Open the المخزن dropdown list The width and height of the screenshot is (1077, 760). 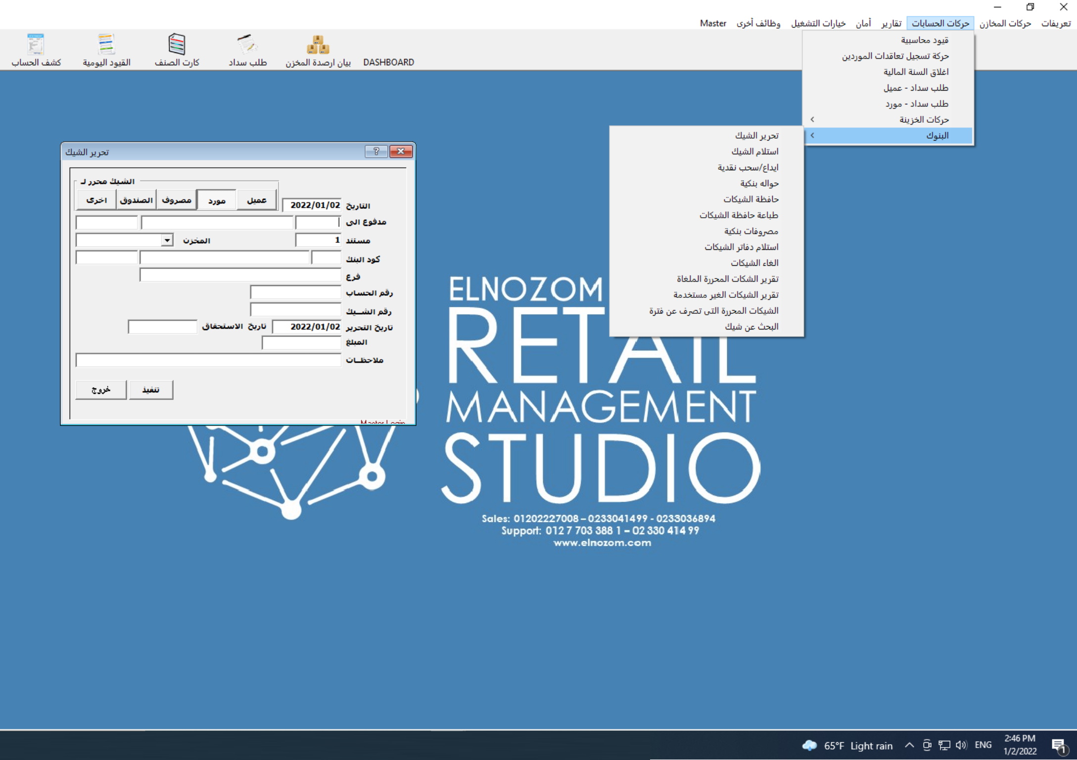click(168, 239)
